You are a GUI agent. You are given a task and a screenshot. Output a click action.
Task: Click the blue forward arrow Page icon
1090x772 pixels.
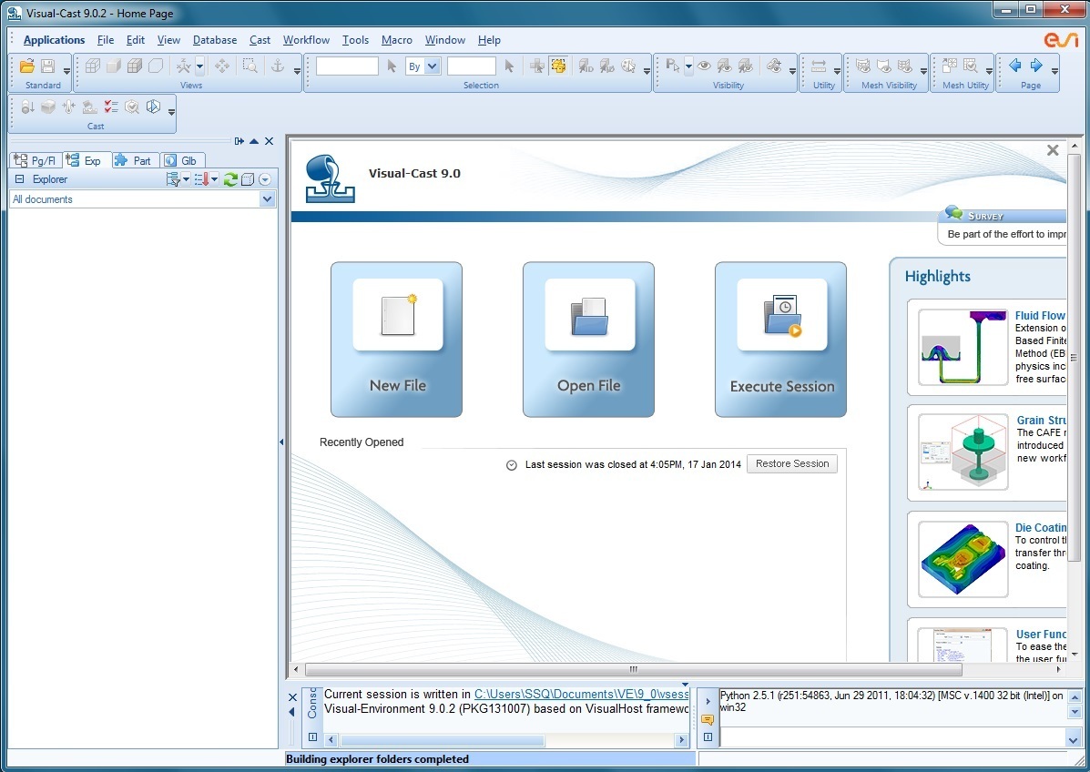(x=1036, y=66)
